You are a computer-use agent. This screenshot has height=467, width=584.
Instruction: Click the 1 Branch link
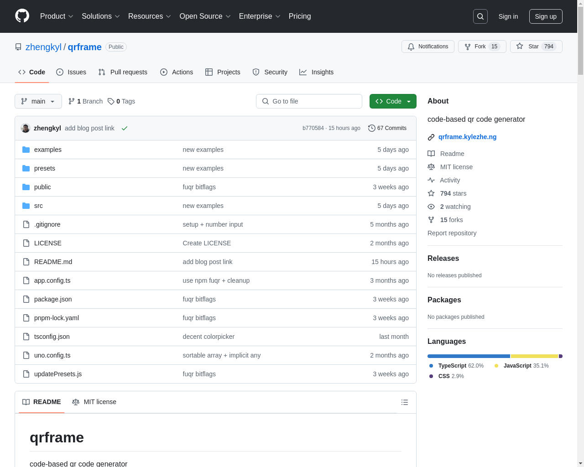(85, 101)
